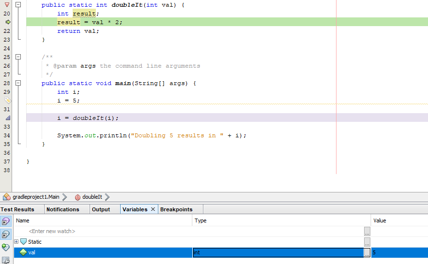Click the breakpoint marker beside doubleIt method
428x264 pixels.
coord(7,5)
